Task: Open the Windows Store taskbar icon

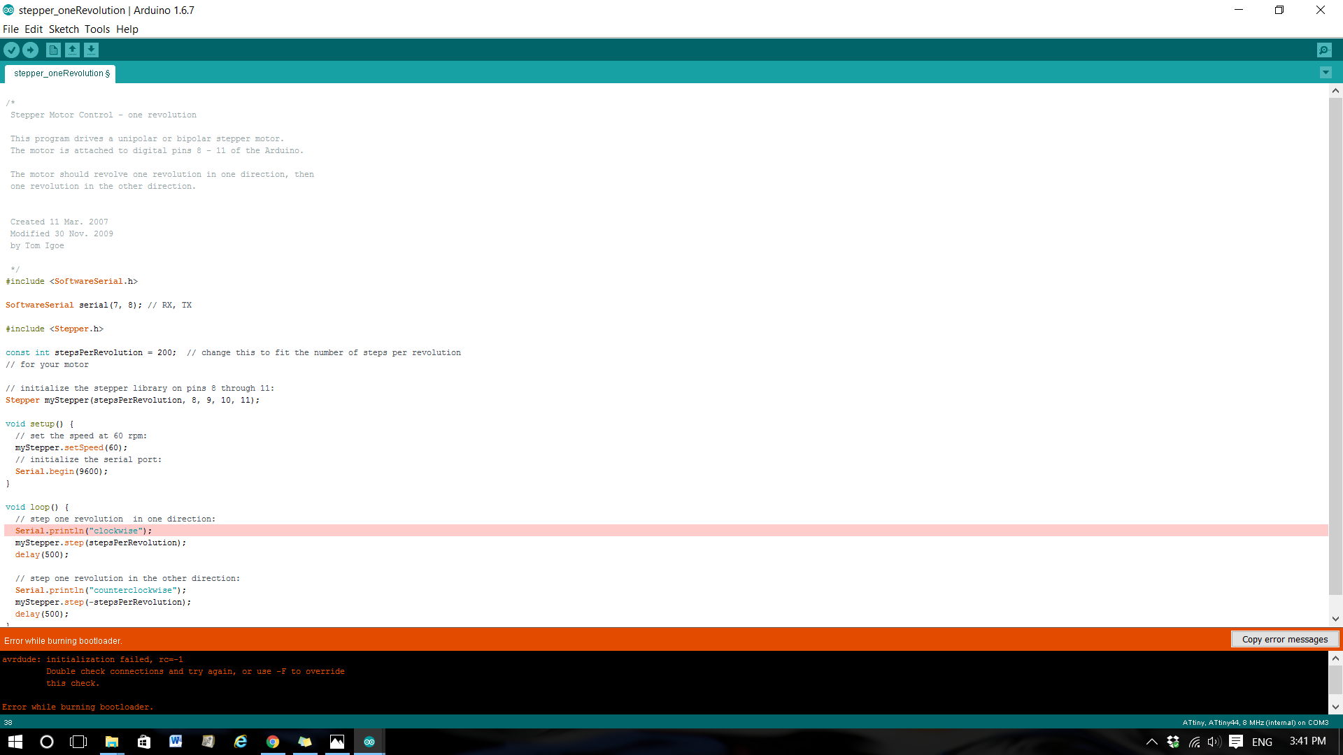Action: tap(143, 742)
